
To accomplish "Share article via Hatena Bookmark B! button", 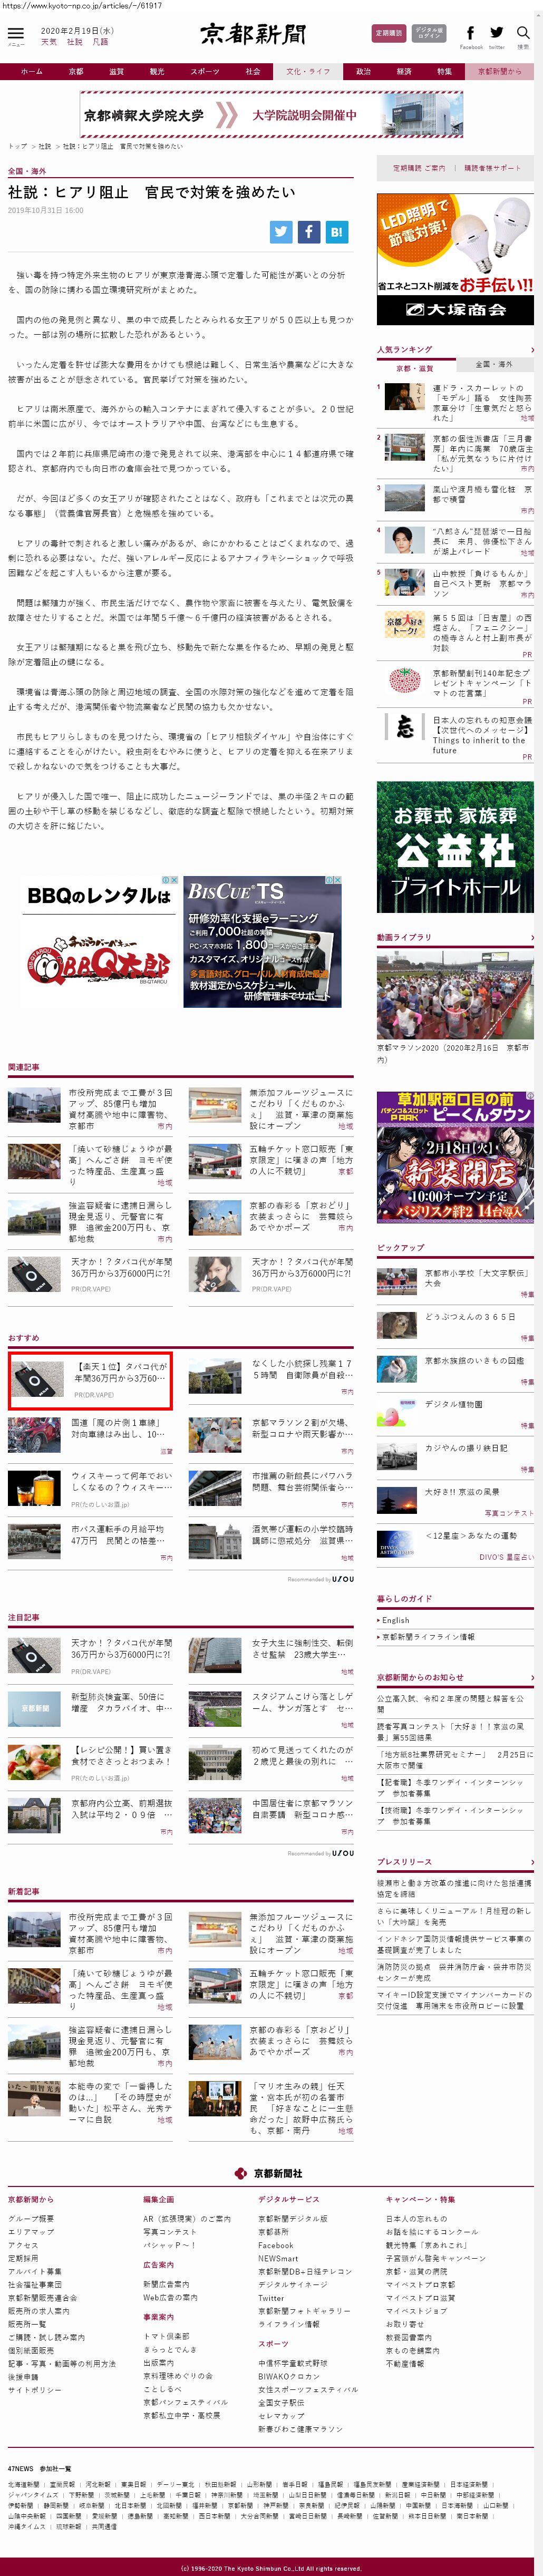I will (x=336, y=232).
